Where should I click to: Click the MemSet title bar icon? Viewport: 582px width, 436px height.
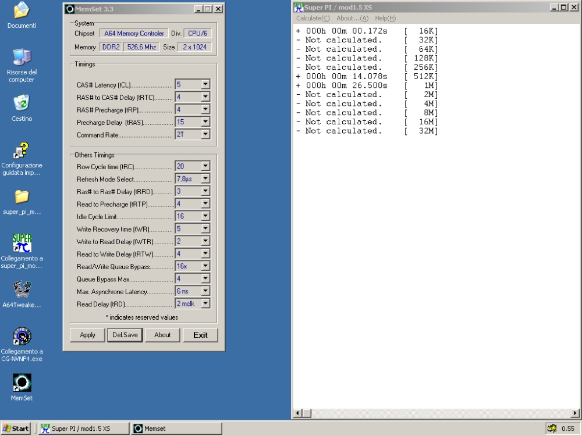pyautogui.click(x=70, y=9)
